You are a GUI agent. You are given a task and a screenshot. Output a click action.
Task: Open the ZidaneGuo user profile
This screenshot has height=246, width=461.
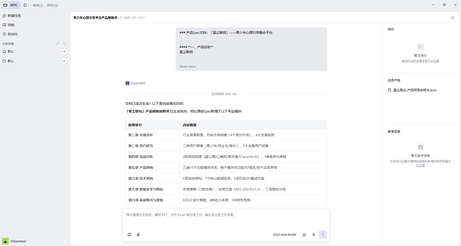pos(15,241)
